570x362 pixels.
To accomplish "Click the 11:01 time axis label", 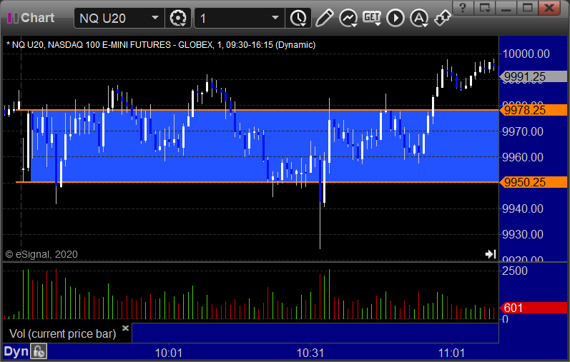I will pyautogui.click(x=451, y=353).
